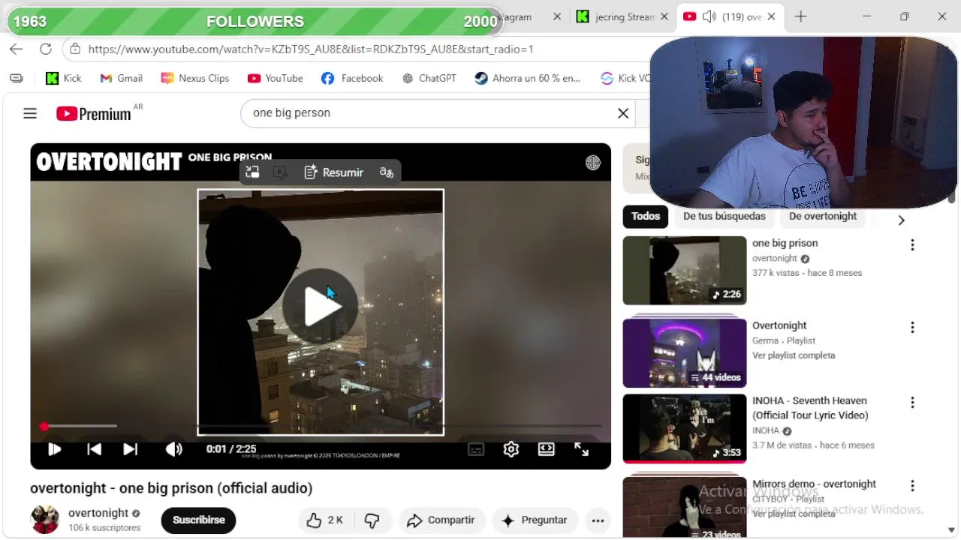Open Ver playlist completa under Overtonight
Image resolution: width=961 pixels, height=540 pixels.
tap(794, 355)
